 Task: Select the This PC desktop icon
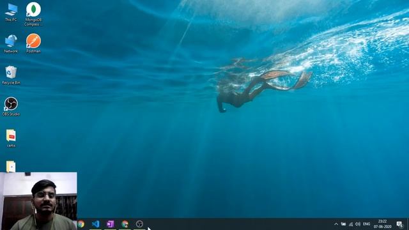click(x=11, y=12)
